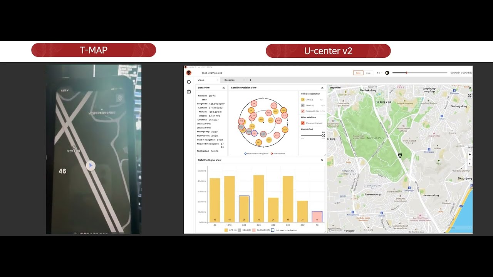Select satellite G27 in position view

[x=259, y=142]
